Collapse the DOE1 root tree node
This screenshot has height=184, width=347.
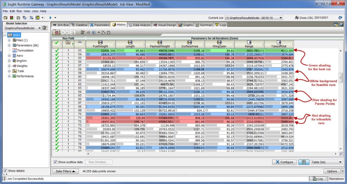5,35
